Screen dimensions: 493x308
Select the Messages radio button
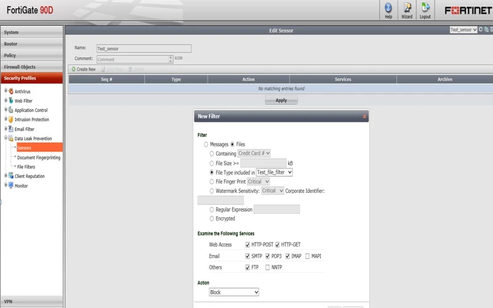coord(206,144)
